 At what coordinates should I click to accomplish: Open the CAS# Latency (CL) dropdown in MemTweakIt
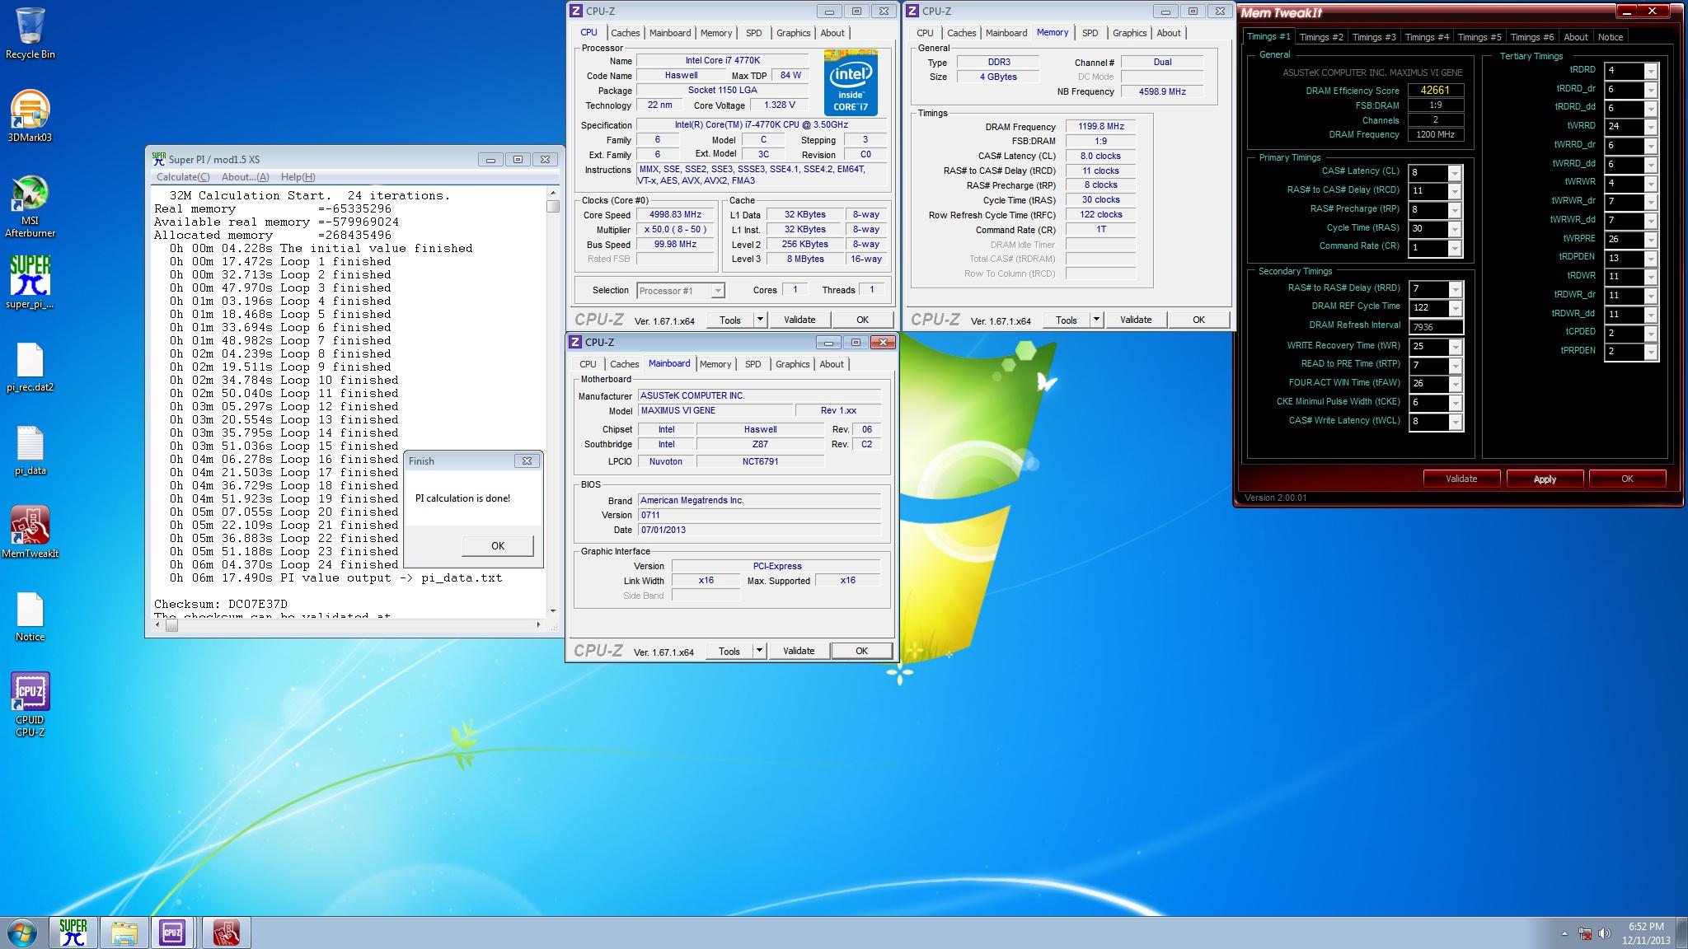pyautogui.click(x=1455, y=173)
